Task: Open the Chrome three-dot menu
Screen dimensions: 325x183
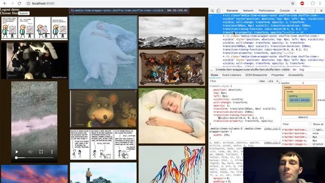Action: point(320,4)
